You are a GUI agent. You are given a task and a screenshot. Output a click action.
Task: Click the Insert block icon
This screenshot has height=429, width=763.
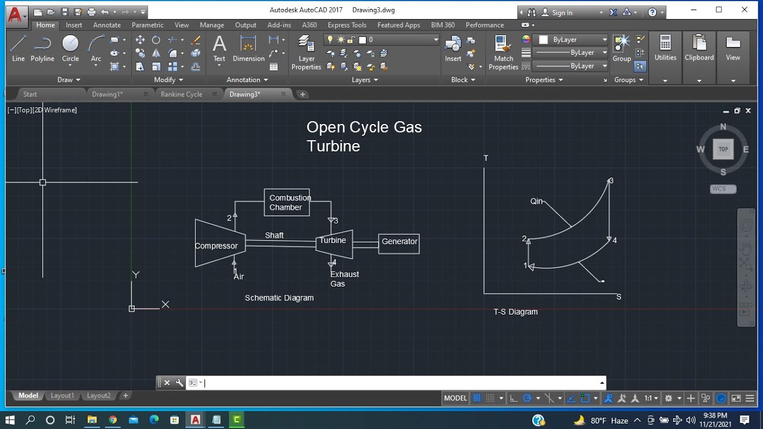453,48
